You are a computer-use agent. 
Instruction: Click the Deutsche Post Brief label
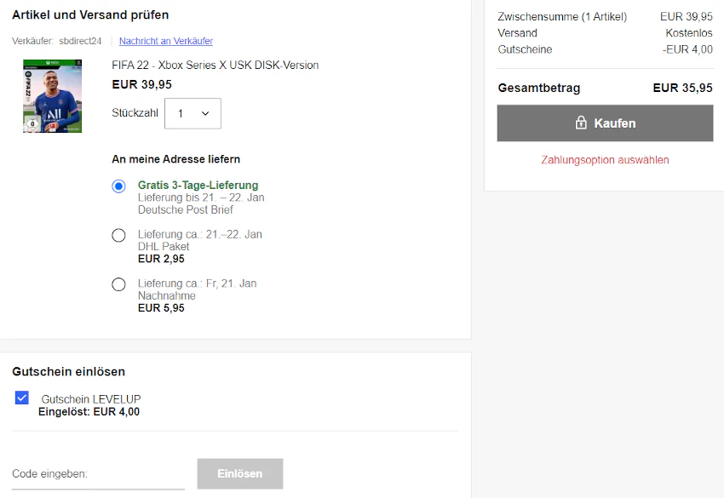(185, 209)
